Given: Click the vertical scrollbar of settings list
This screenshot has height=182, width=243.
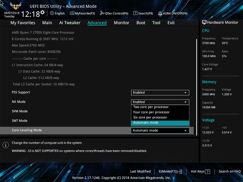Looking at the screenshot, I should 197,87.
